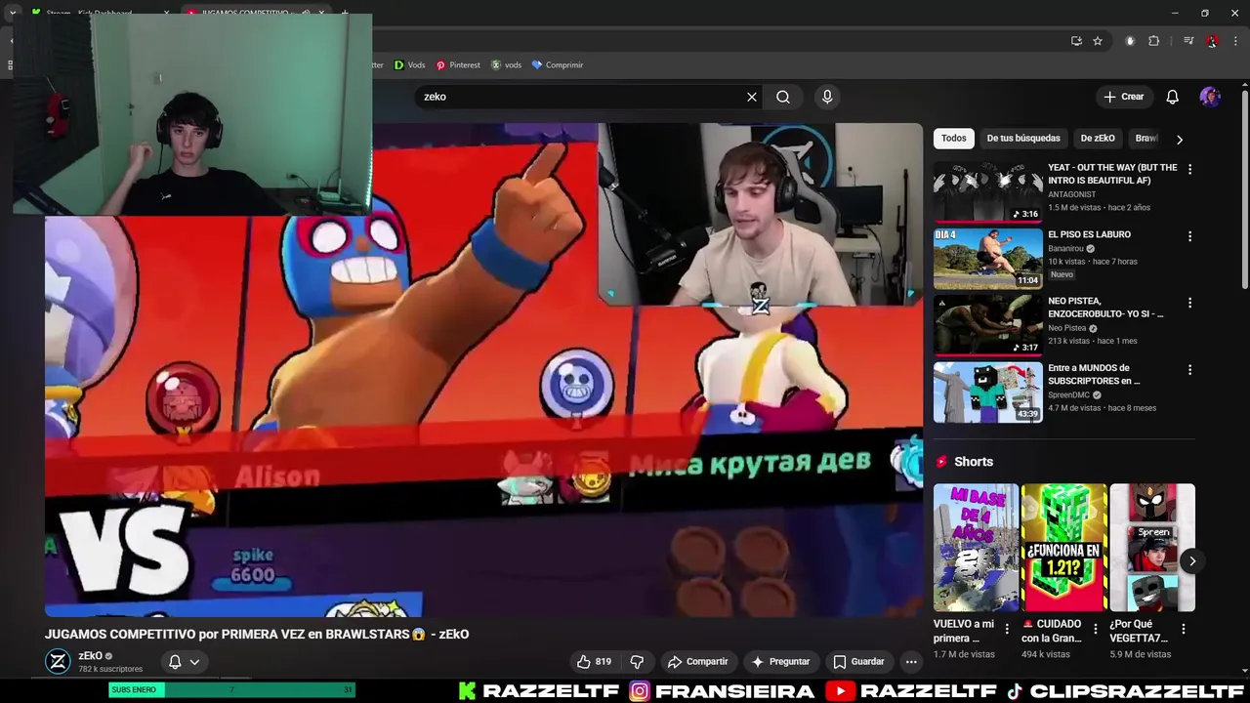
Task: Open options menu for YEAT video
Action: [1189, 169]
